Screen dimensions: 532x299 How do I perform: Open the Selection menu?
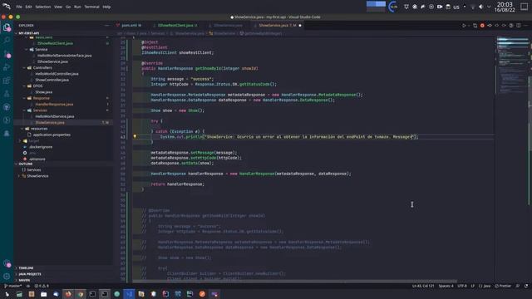pos(43,7)
